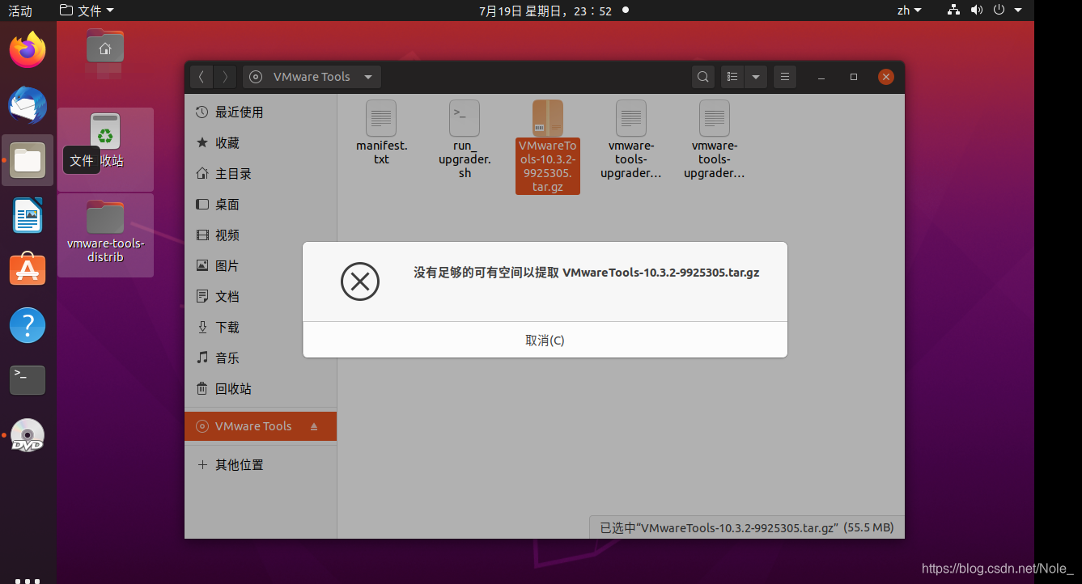Minimize the Files window
Image resolution: width=1082 pixels, height=584 pixels.
click(821, 77)
